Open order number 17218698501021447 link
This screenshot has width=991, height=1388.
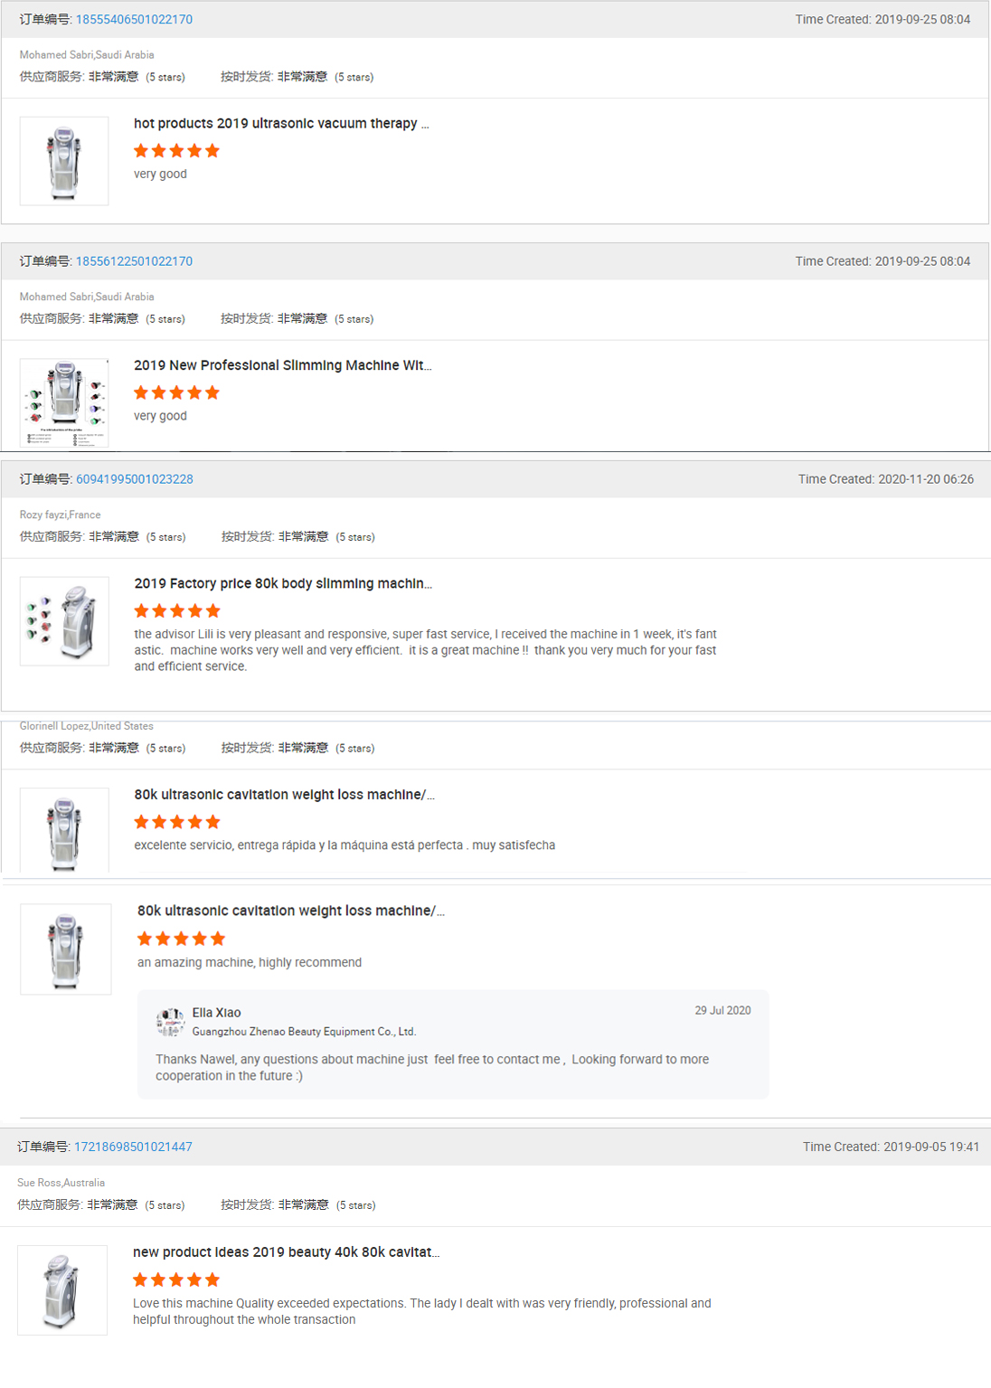[133, 1147]
